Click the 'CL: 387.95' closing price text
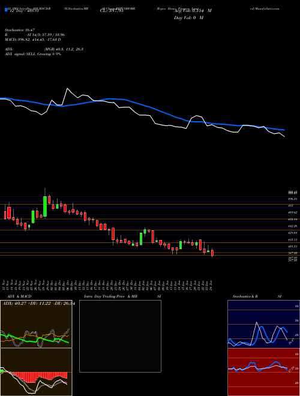The height and width of the screenshot is (396, 300). point(112,11)
